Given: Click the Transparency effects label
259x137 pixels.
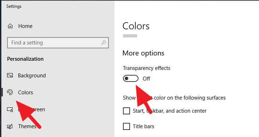Looking at the screenshot, I should [x=147, y=68].
